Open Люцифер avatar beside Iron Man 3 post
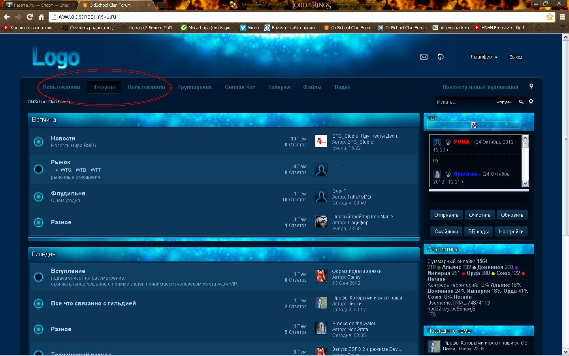This screenshot has height=356, width=569. 321,222
